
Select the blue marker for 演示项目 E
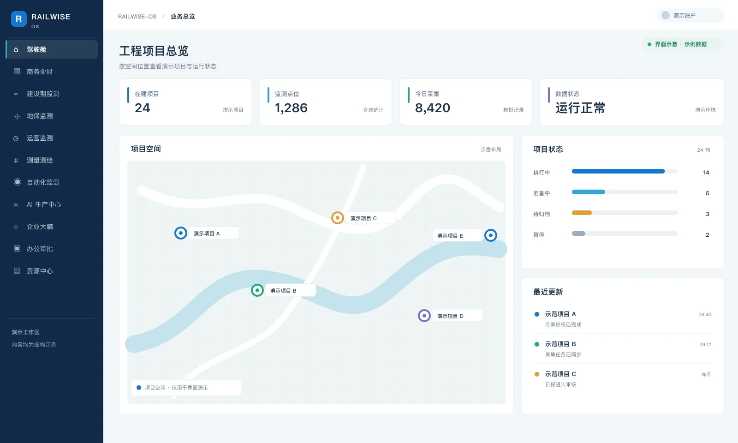coord(491,235)
